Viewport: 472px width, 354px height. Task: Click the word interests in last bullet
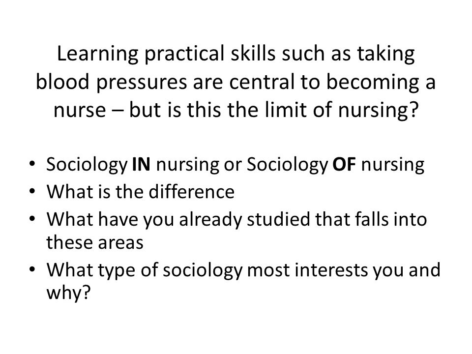point(331,270)
